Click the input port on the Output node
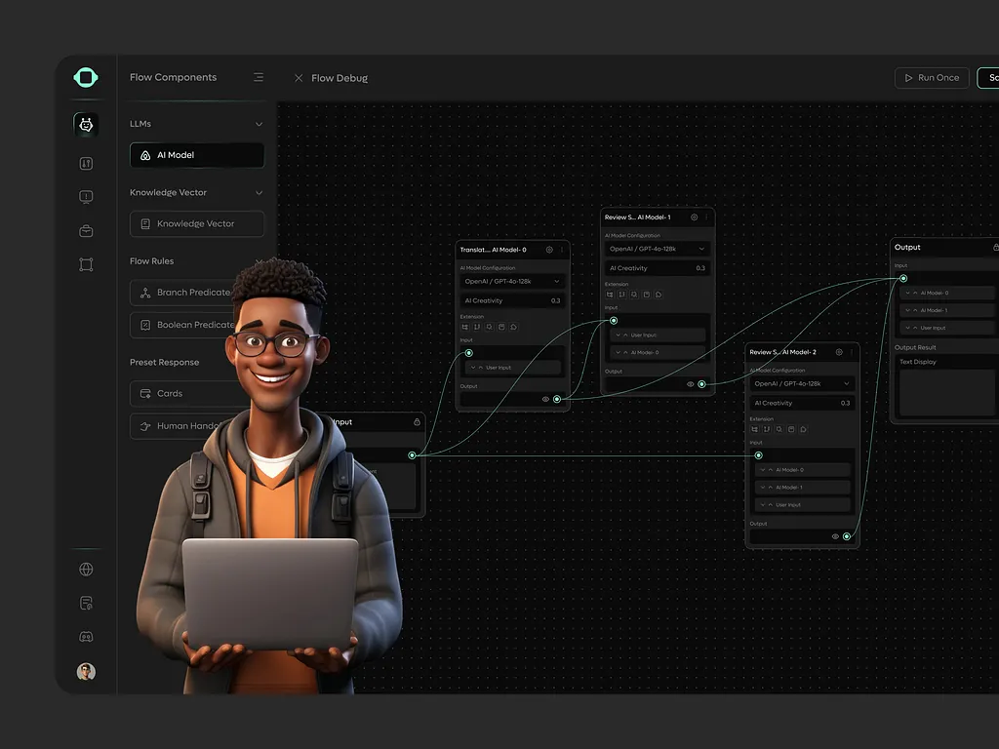 [903, 278]
